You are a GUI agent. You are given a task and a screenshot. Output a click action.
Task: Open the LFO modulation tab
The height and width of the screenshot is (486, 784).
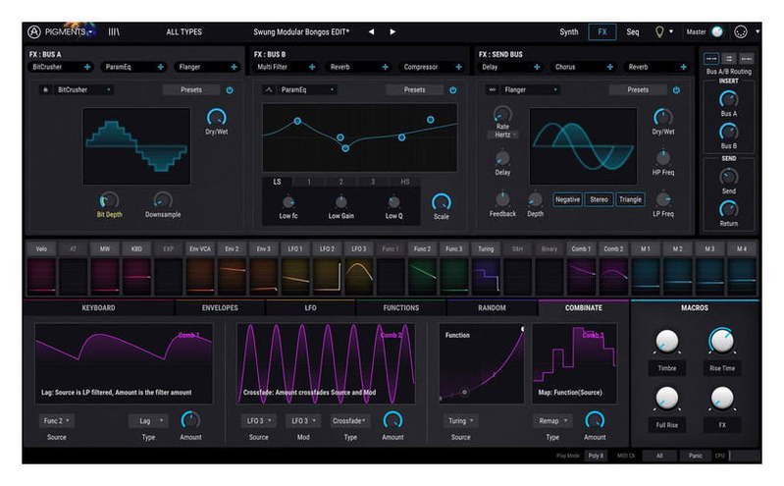pos(310,308)
